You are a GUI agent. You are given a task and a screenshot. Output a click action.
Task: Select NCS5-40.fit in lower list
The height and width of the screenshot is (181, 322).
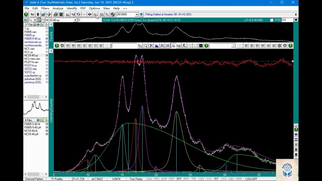pyautogui.click(x=31, y=131)
